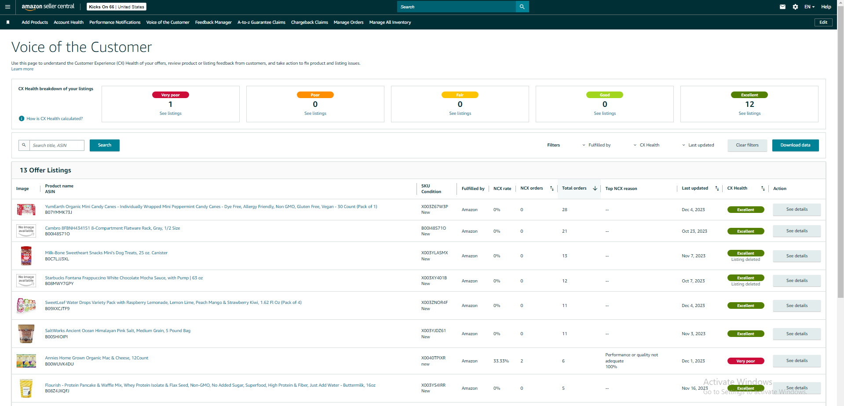Image resolution: width=844 pixels, height=406 pixels.
Task: See listings under Poor
Action: point(315,113)
